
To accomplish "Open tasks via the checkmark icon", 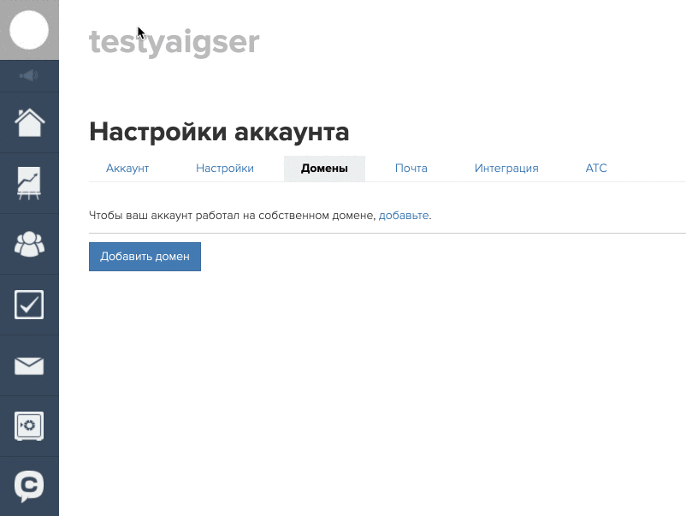I will 29,305.
